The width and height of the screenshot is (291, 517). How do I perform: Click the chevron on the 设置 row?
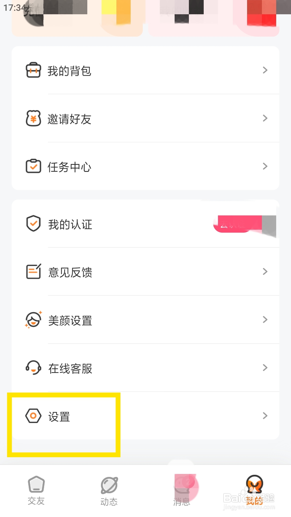click(265, 416)
